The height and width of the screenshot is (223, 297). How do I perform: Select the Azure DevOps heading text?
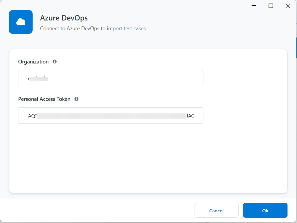point(64,18)
